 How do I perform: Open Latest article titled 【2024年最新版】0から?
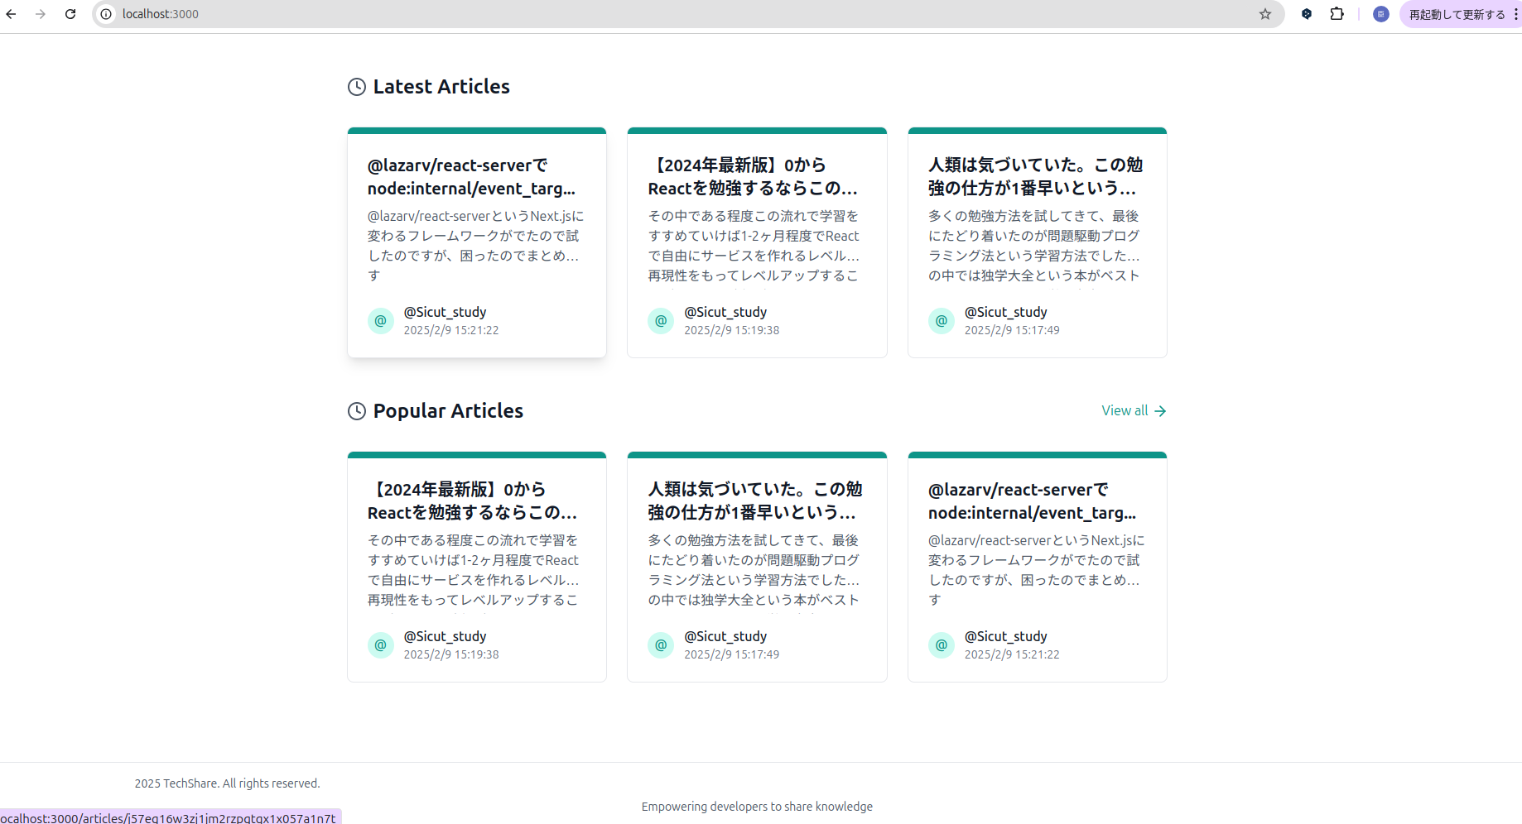click(753, 177)
